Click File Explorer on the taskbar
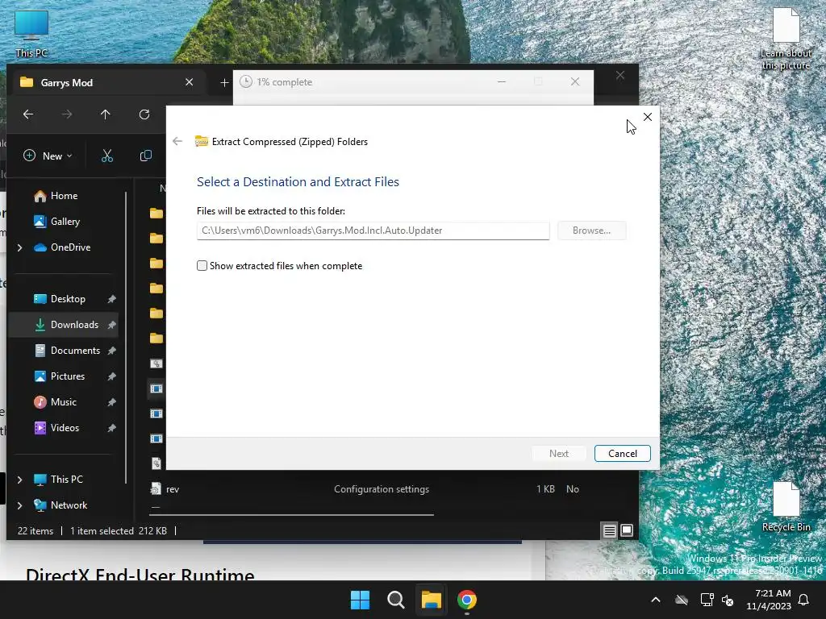 pyautogui.click(x=431, y=600)
